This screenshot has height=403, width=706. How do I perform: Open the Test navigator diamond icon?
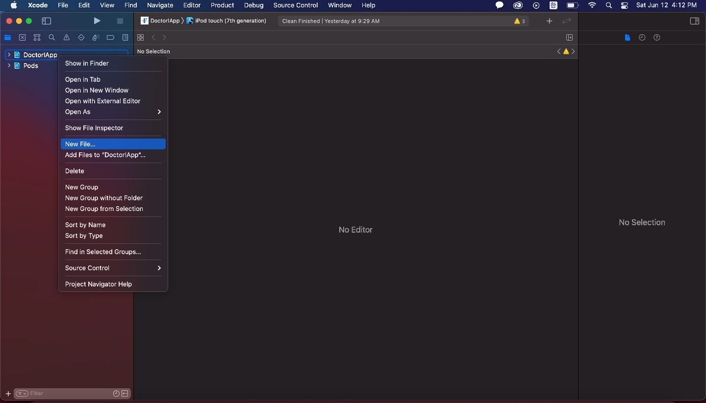[x=81, y=38]
